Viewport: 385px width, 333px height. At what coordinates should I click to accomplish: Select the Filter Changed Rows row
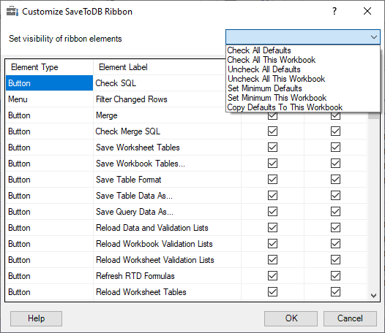point(116,99)
